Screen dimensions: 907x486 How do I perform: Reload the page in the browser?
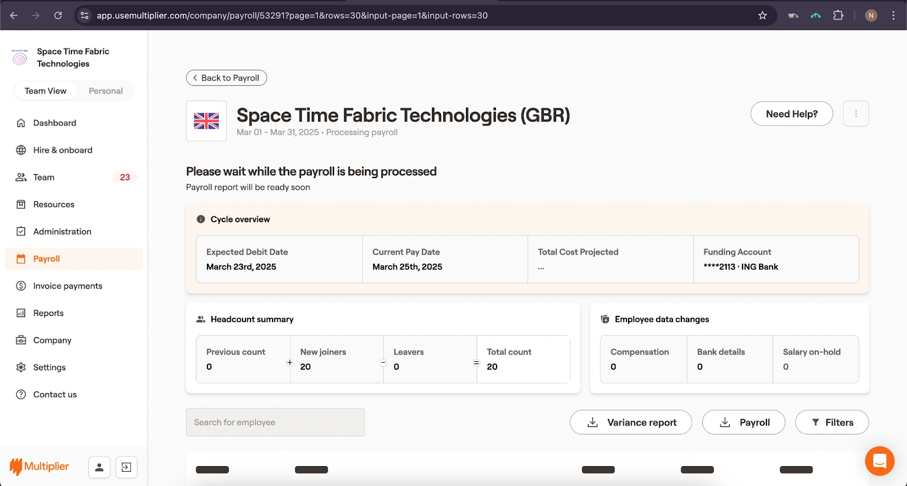coord(58,15)
